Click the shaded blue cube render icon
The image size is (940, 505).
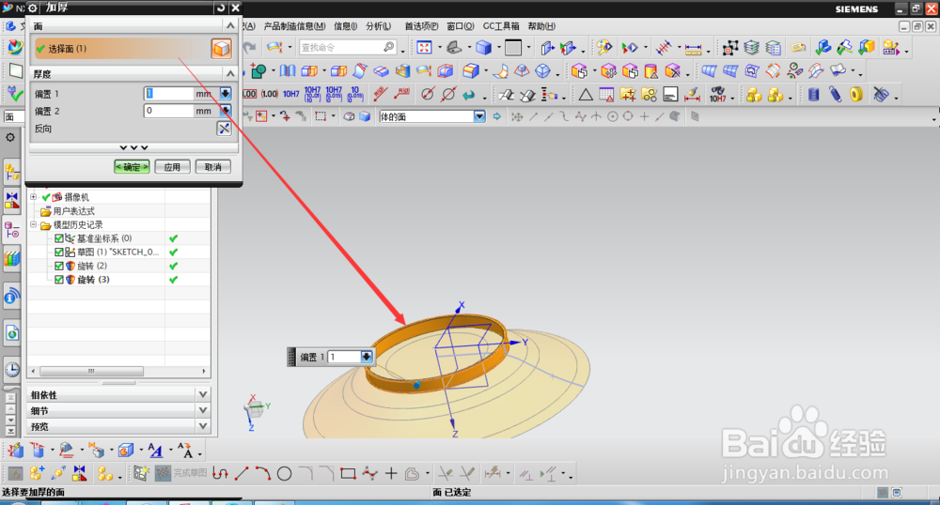(483, 47)
